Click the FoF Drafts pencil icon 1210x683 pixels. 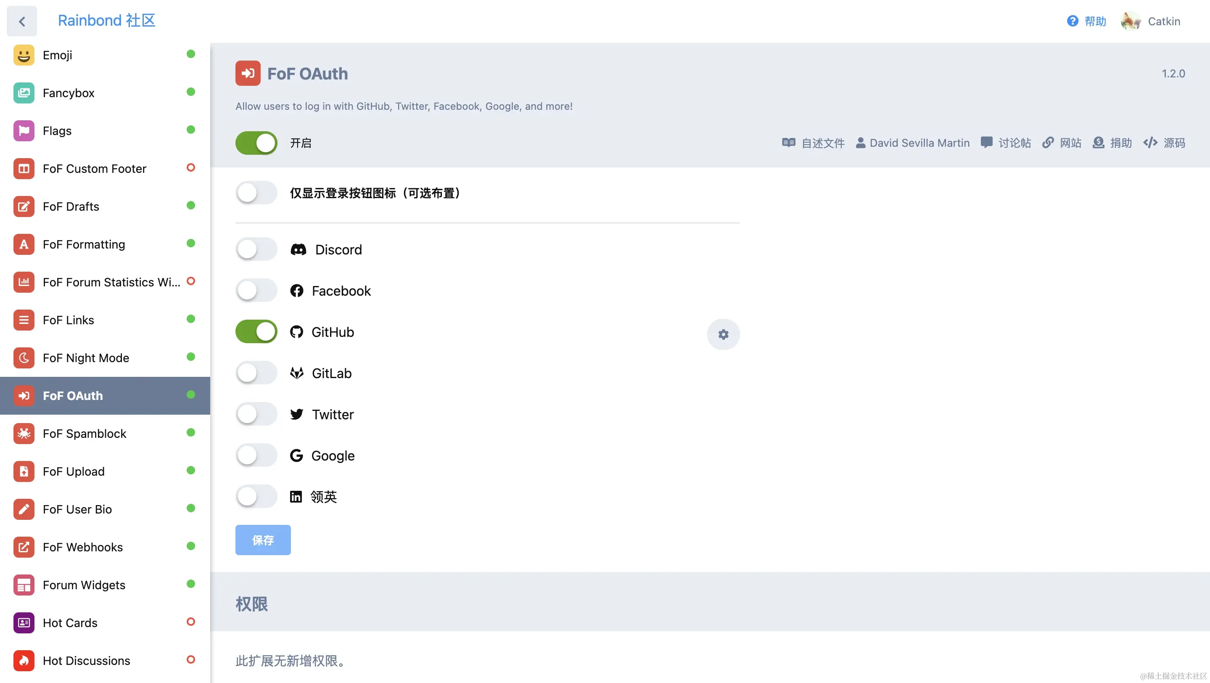tap(24, 206)
